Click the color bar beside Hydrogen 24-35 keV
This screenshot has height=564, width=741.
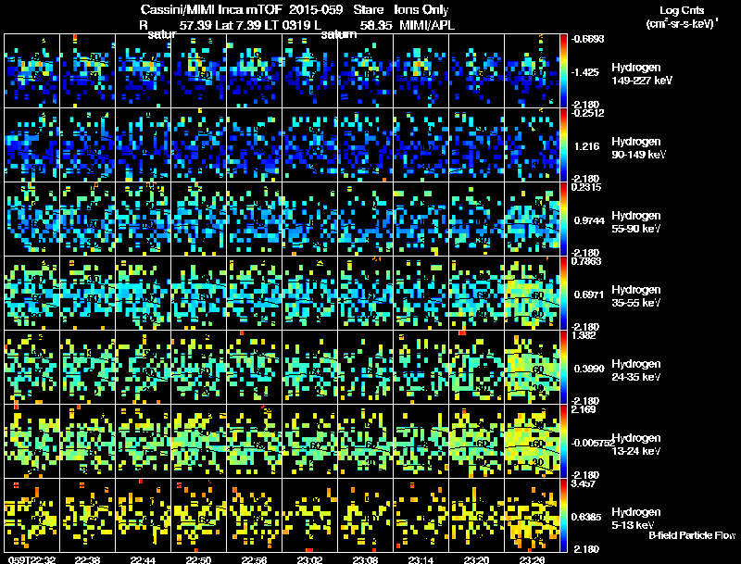click(x=563, y=368)
